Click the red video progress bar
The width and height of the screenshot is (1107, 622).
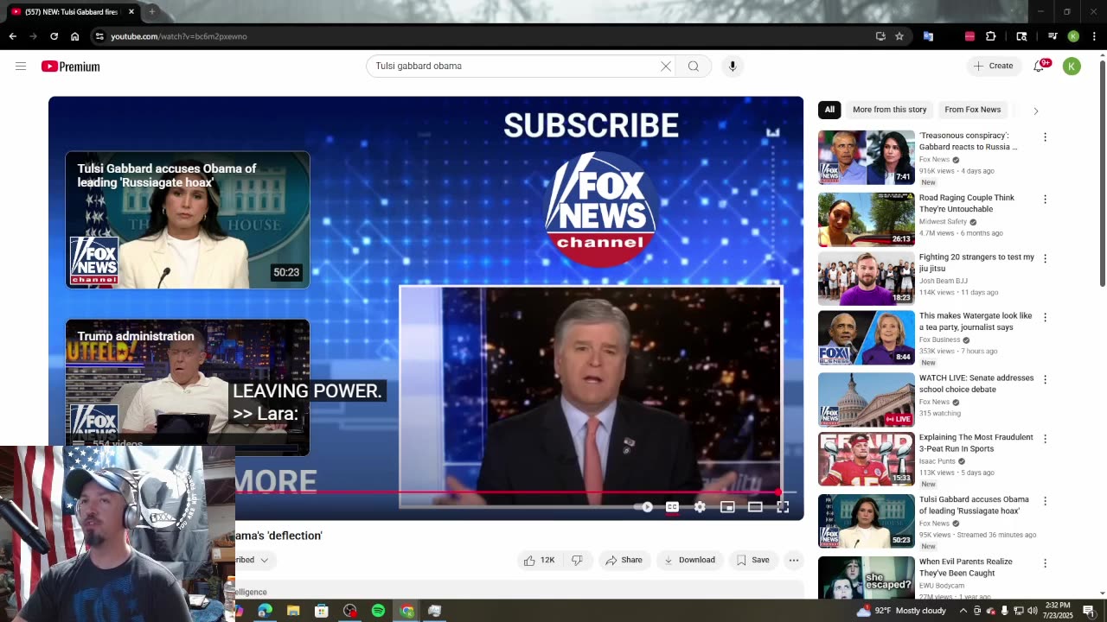(507, 492)
